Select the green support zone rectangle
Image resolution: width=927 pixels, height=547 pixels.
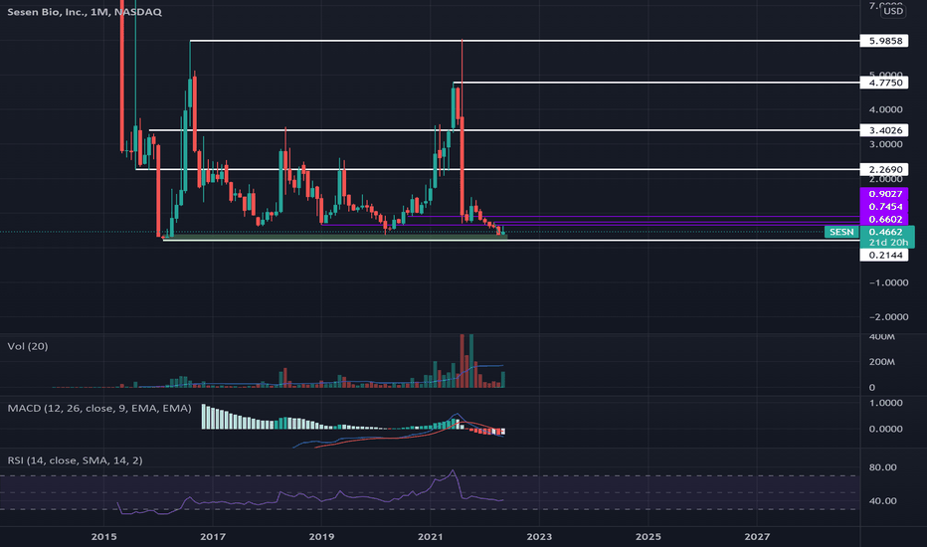[335, 237]
